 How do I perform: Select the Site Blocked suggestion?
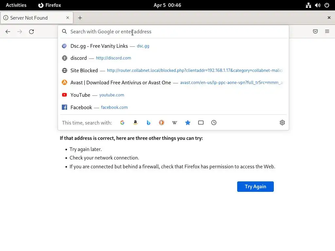(173, 71)
